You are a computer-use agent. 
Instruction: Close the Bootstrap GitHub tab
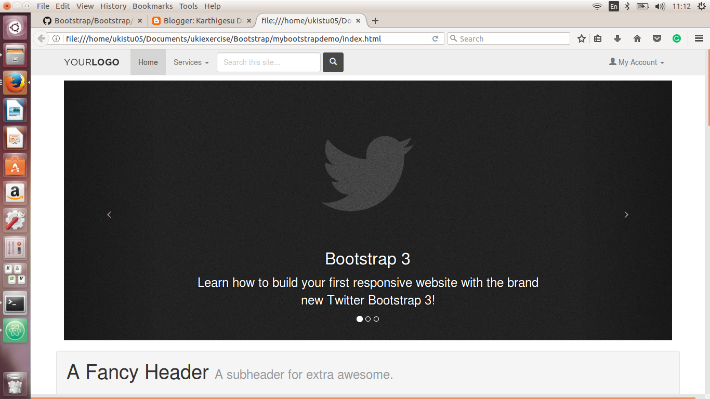pyautogui.click(x=139, y=21)
